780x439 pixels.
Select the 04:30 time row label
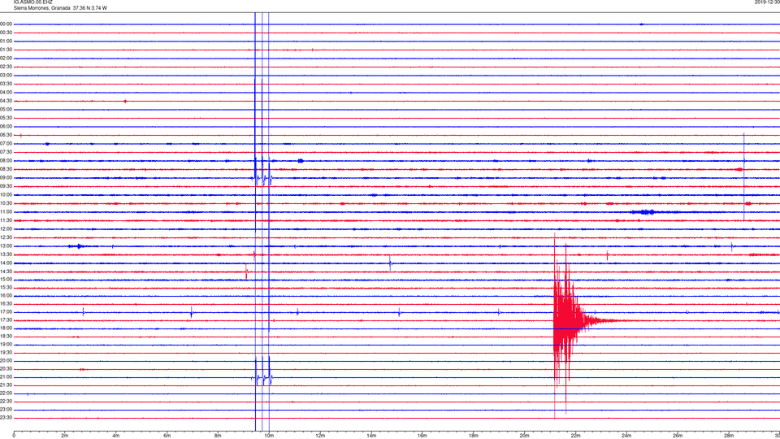(6, 101)
